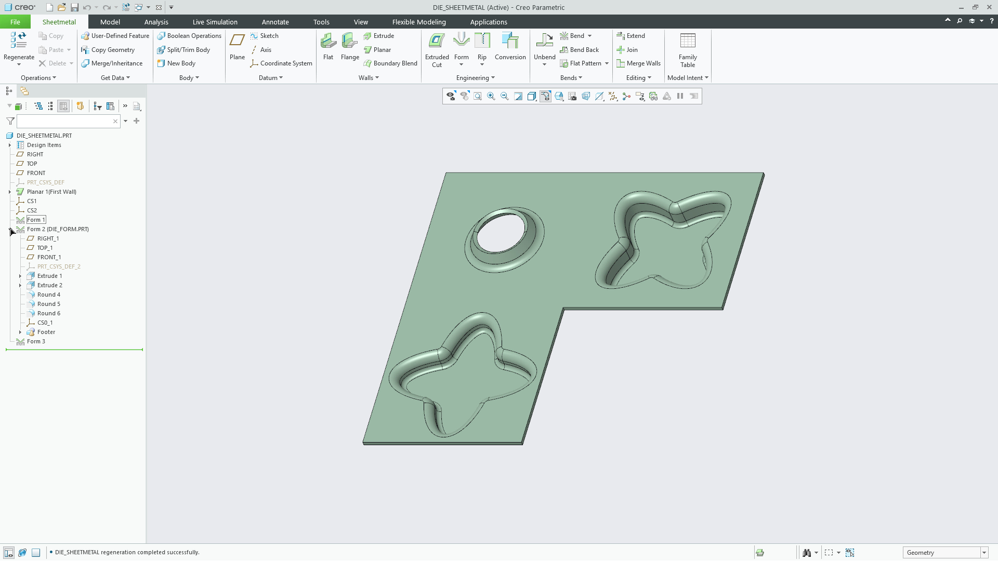Click the expand all tree icon
This screenshot has height=561, width=998.
38,106
